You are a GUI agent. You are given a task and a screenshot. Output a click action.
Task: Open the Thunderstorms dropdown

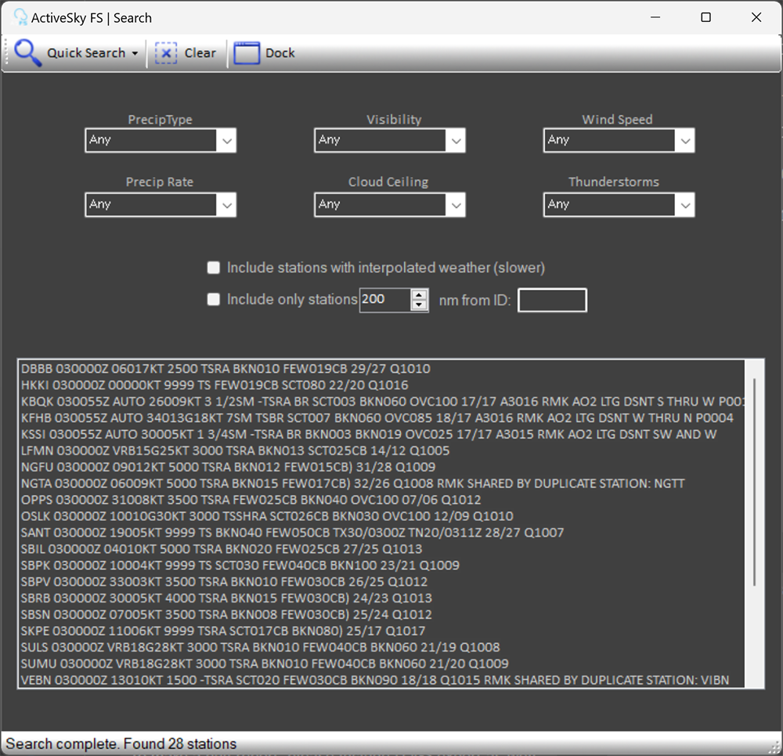point(685,205)
